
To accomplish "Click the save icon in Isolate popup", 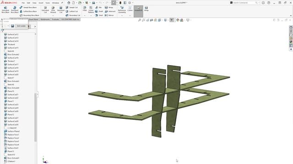I will pyautogui.click(x=12, y=26).
